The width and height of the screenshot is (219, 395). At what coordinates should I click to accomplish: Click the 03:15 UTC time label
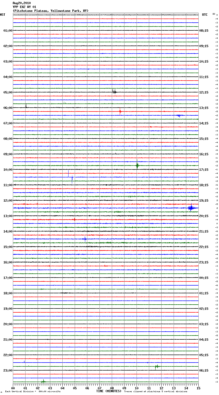(x=204, y=324)
